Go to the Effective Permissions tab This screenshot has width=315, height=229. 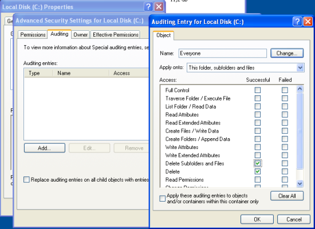pos(116,35)
